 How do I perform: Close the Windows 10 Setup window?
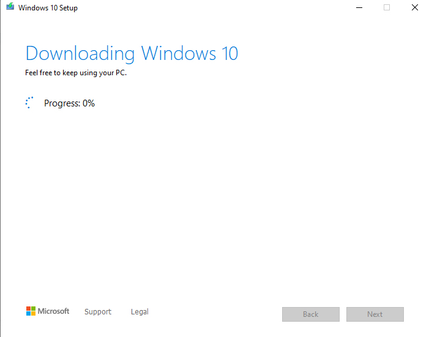point(415,8)
